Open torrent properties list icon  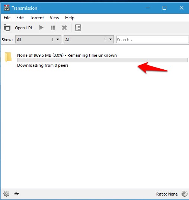[x=78, y=28]
